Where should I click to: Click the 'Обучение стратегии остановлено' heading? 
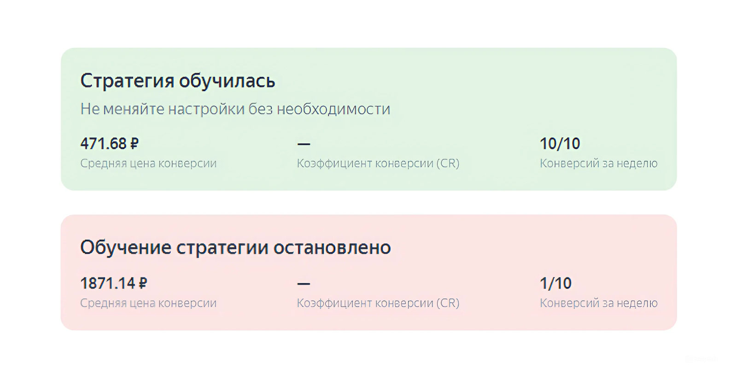pos(235,247)
